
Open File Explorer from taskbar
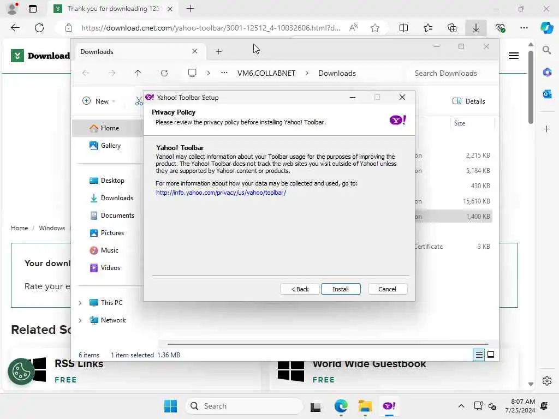[365, 406]
